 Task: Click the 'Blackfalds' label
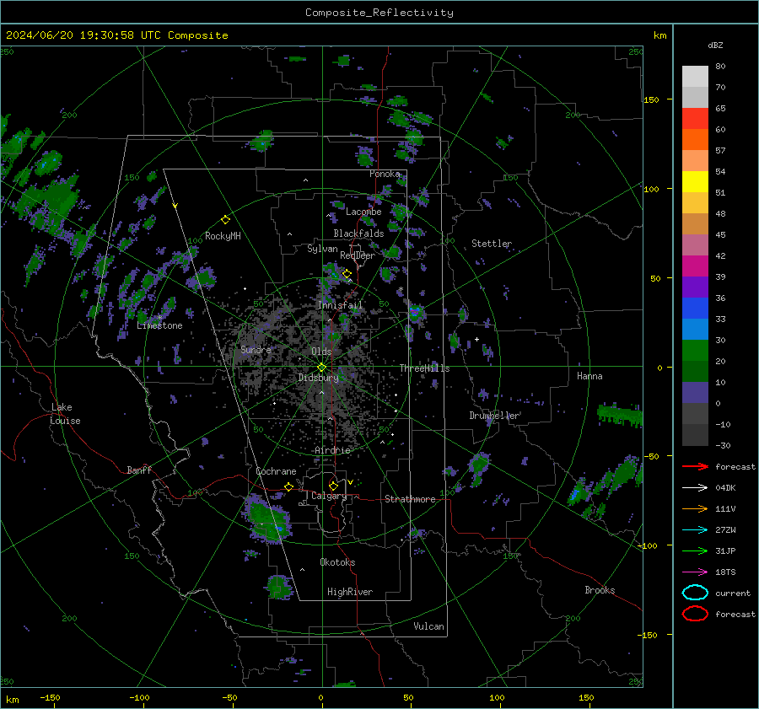click(358, 234)
